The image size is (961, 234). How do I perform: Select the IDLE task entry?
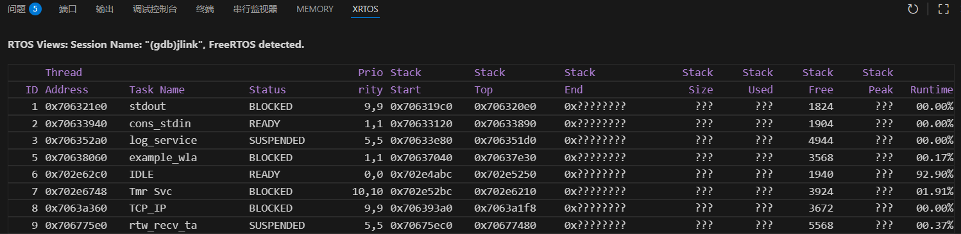coord(141,175)
